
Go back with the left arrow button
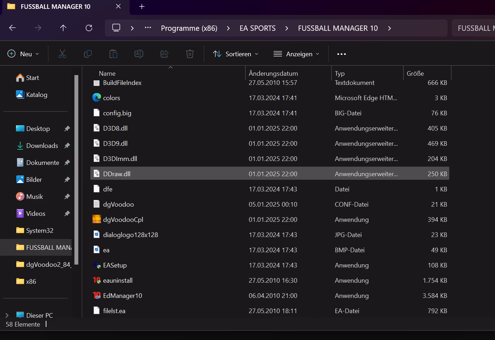point(12,28)
